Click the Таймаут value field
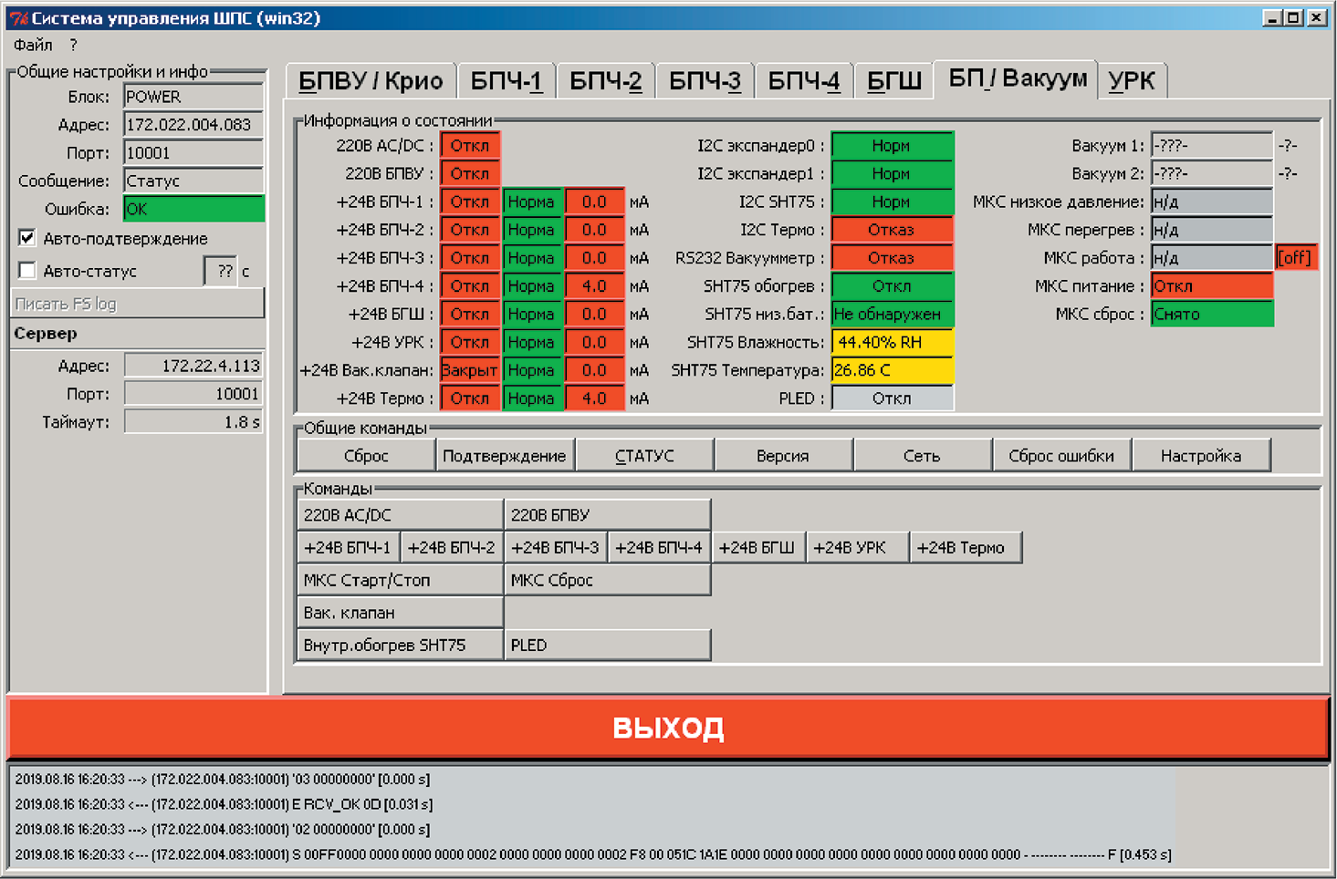The height and width of the screenshot is (879, 1337). tap(193, 422)
